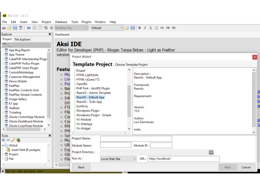Toggle italic formatting

pyautogui.click(x=145, y=28)
